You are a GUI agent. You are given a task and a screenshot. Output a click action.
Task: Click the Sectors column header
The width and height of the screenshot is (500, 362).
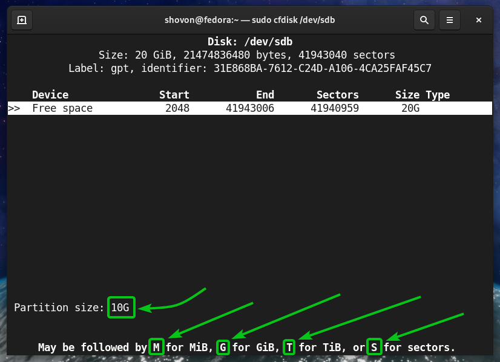pyautogui.click(x=337, y=95)
